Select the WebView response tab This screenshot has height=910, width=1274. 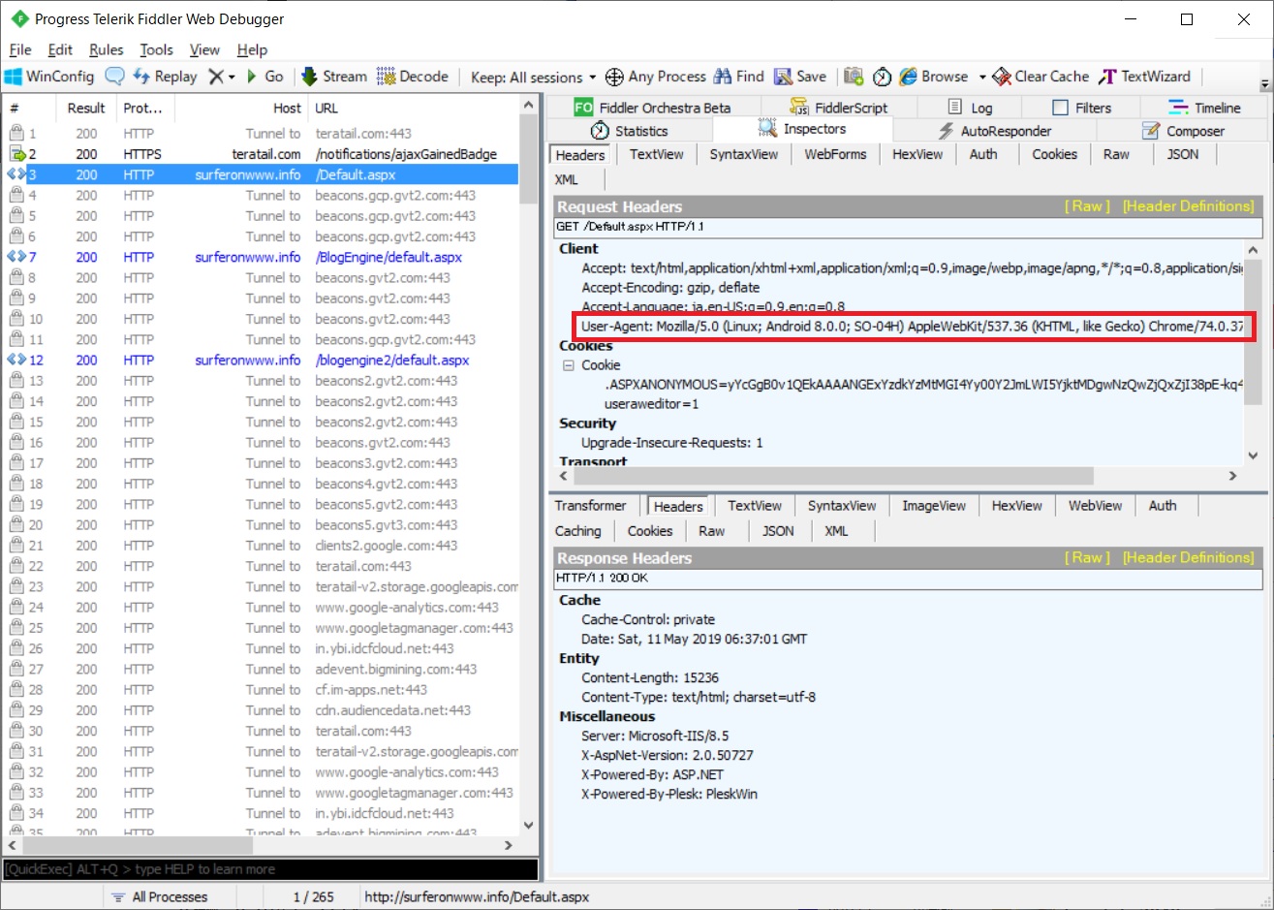1095,506
